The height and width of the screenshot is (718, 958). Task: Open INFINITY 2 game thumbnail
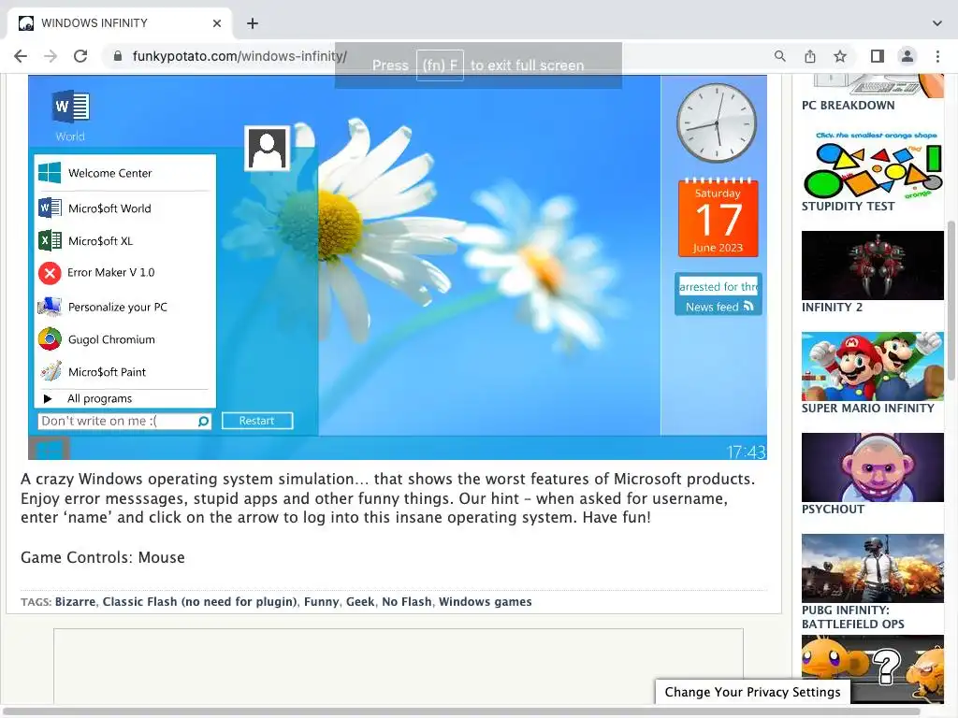pyautogui.click(x=873, y=265)
